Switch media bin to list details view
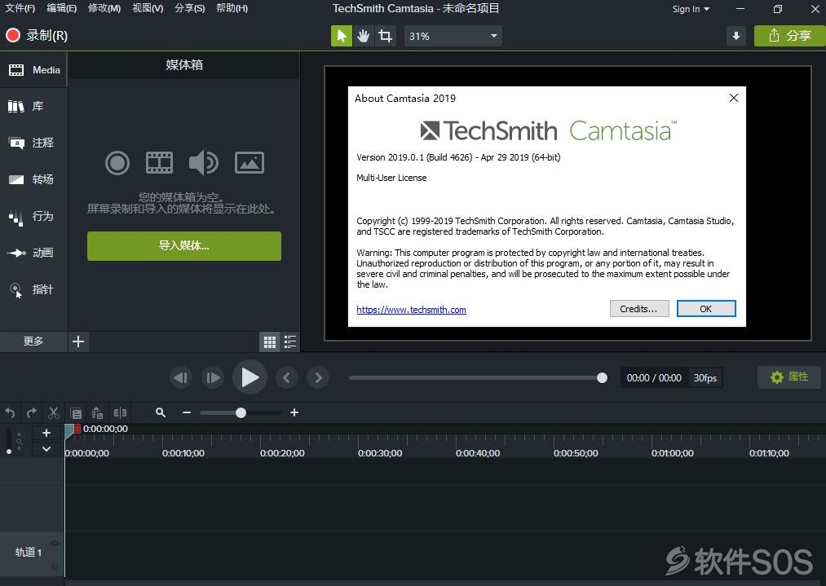Screen dimensions: 826x586 [x=290, y=342]
